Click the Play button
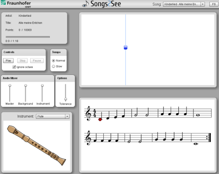Viewport: 219px width, 174px height. point(8,60)
